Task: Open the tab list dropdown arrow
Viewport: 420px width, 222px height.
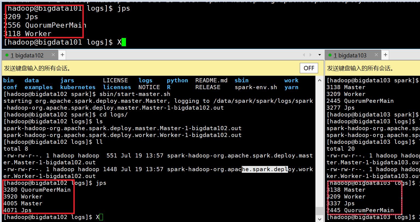Action: click(319, 55)
